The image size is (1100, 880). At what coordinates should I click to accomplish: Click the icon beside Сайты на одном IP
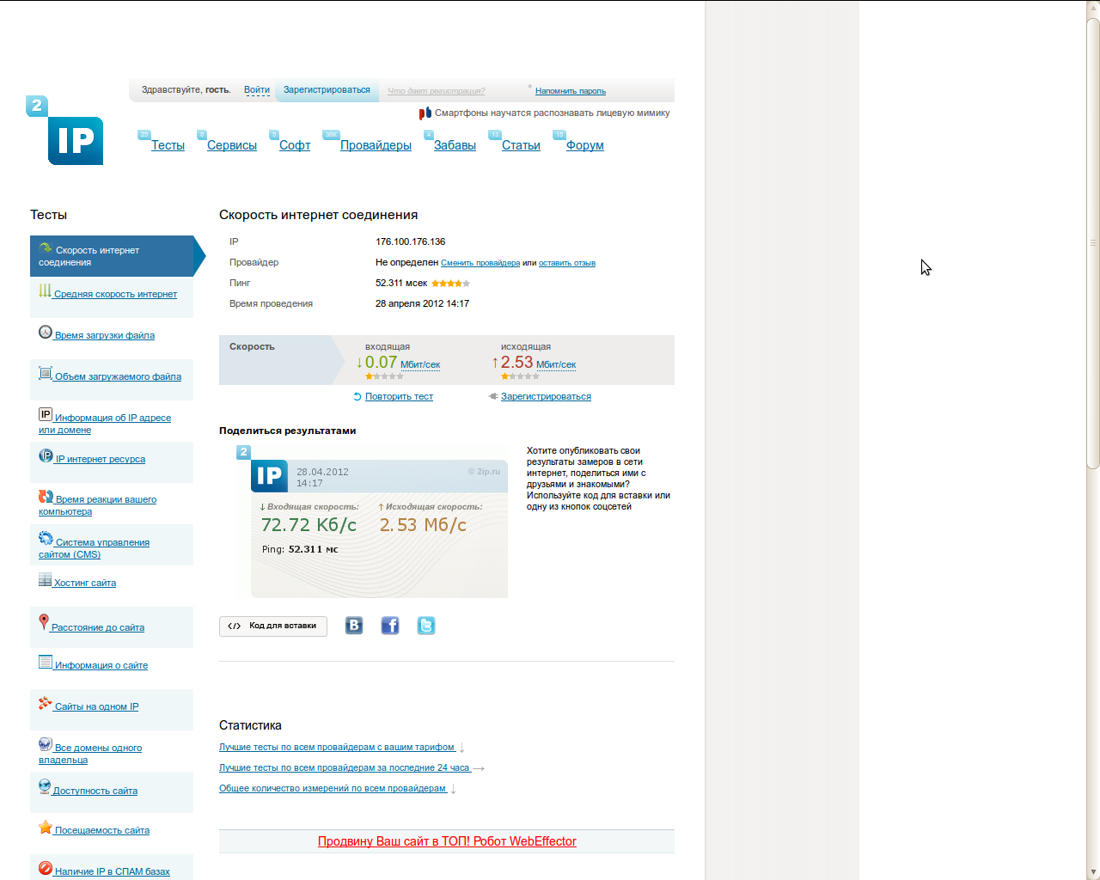(46, 703)
